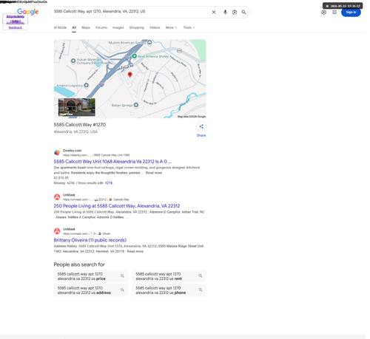Switch to the Videos tab

pos(155,27)
